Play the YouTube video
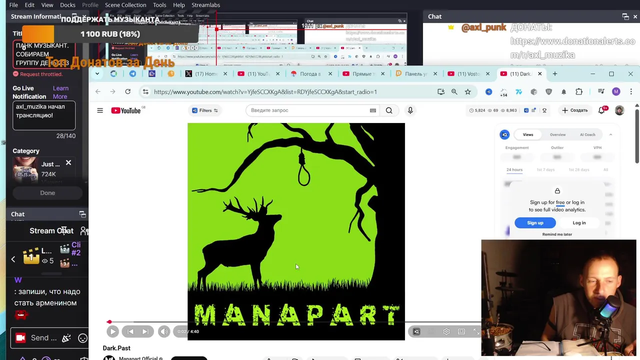The width and height of the screenshot is (640, 360). point(112,331)
